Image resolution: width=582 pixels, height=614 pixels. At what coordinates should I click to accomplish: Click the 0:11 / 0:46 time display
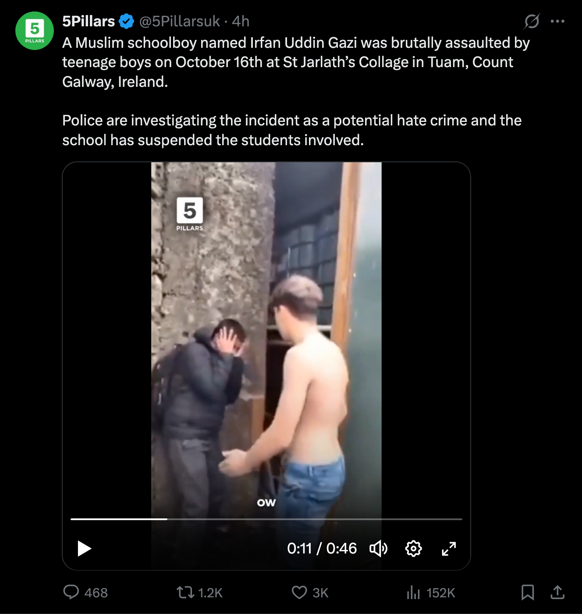322,548
